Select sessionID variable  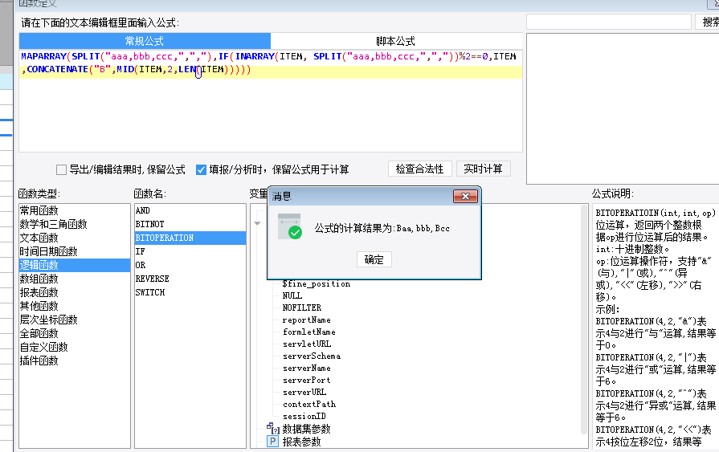[x=304, y=416]
